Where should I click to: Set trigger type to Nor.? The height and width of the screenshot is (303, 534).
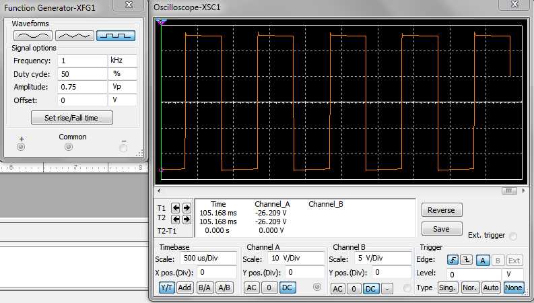click(469, 288)
